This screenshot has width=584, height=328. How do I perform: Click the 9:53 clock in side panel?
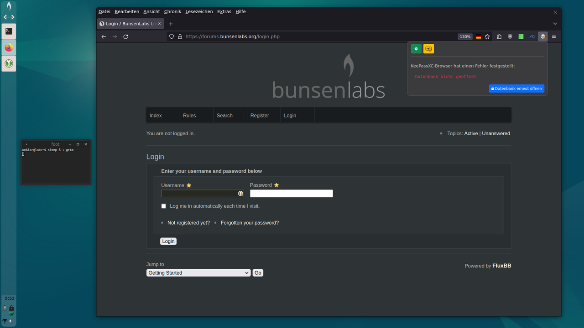point(10,298)
